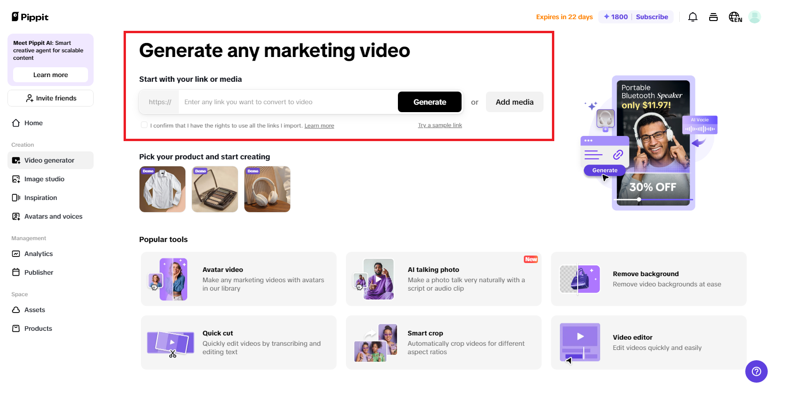
Task: Click the language globe EN icon
Action: [x=735, y=17]
